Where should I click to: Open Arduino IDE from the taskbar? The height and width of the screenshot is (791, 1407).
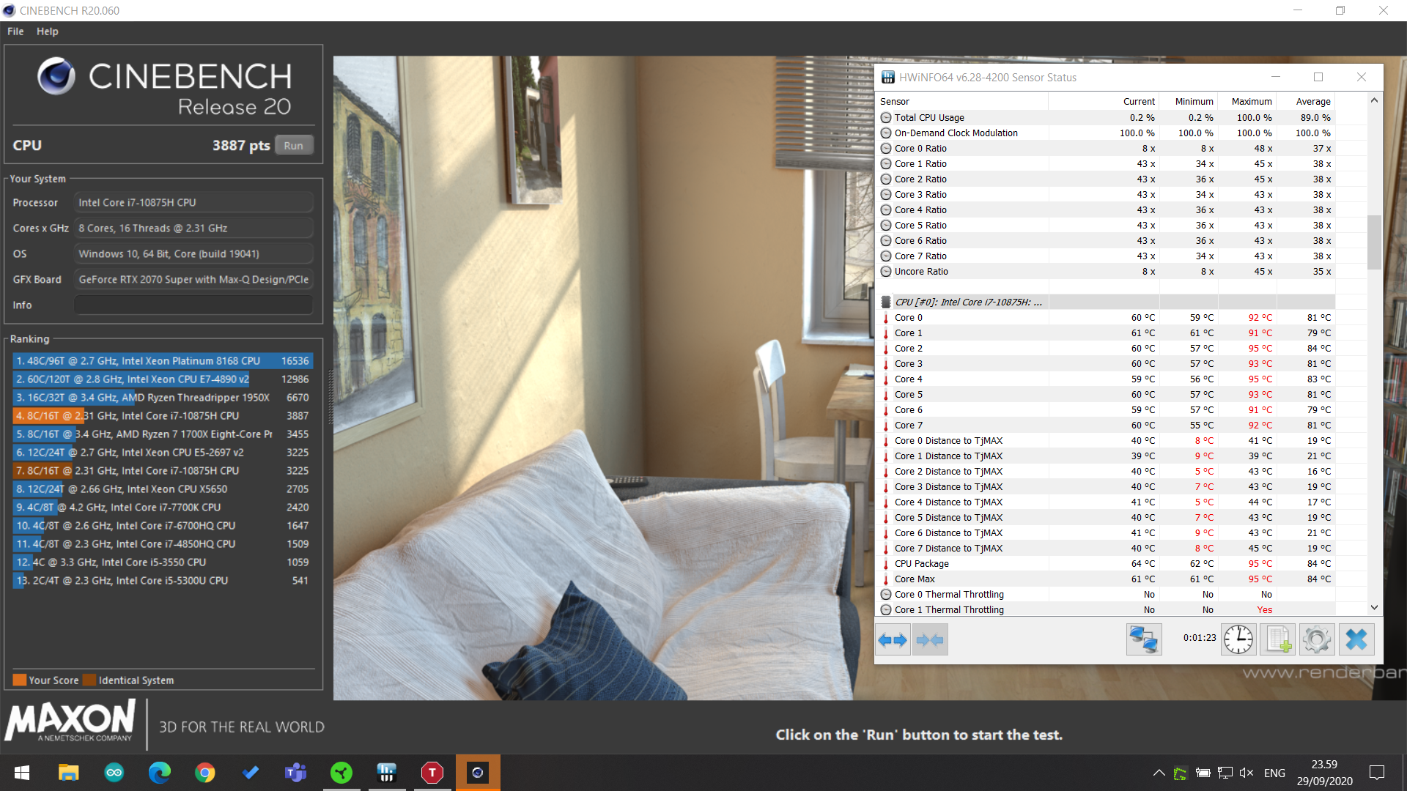[114, 773]
